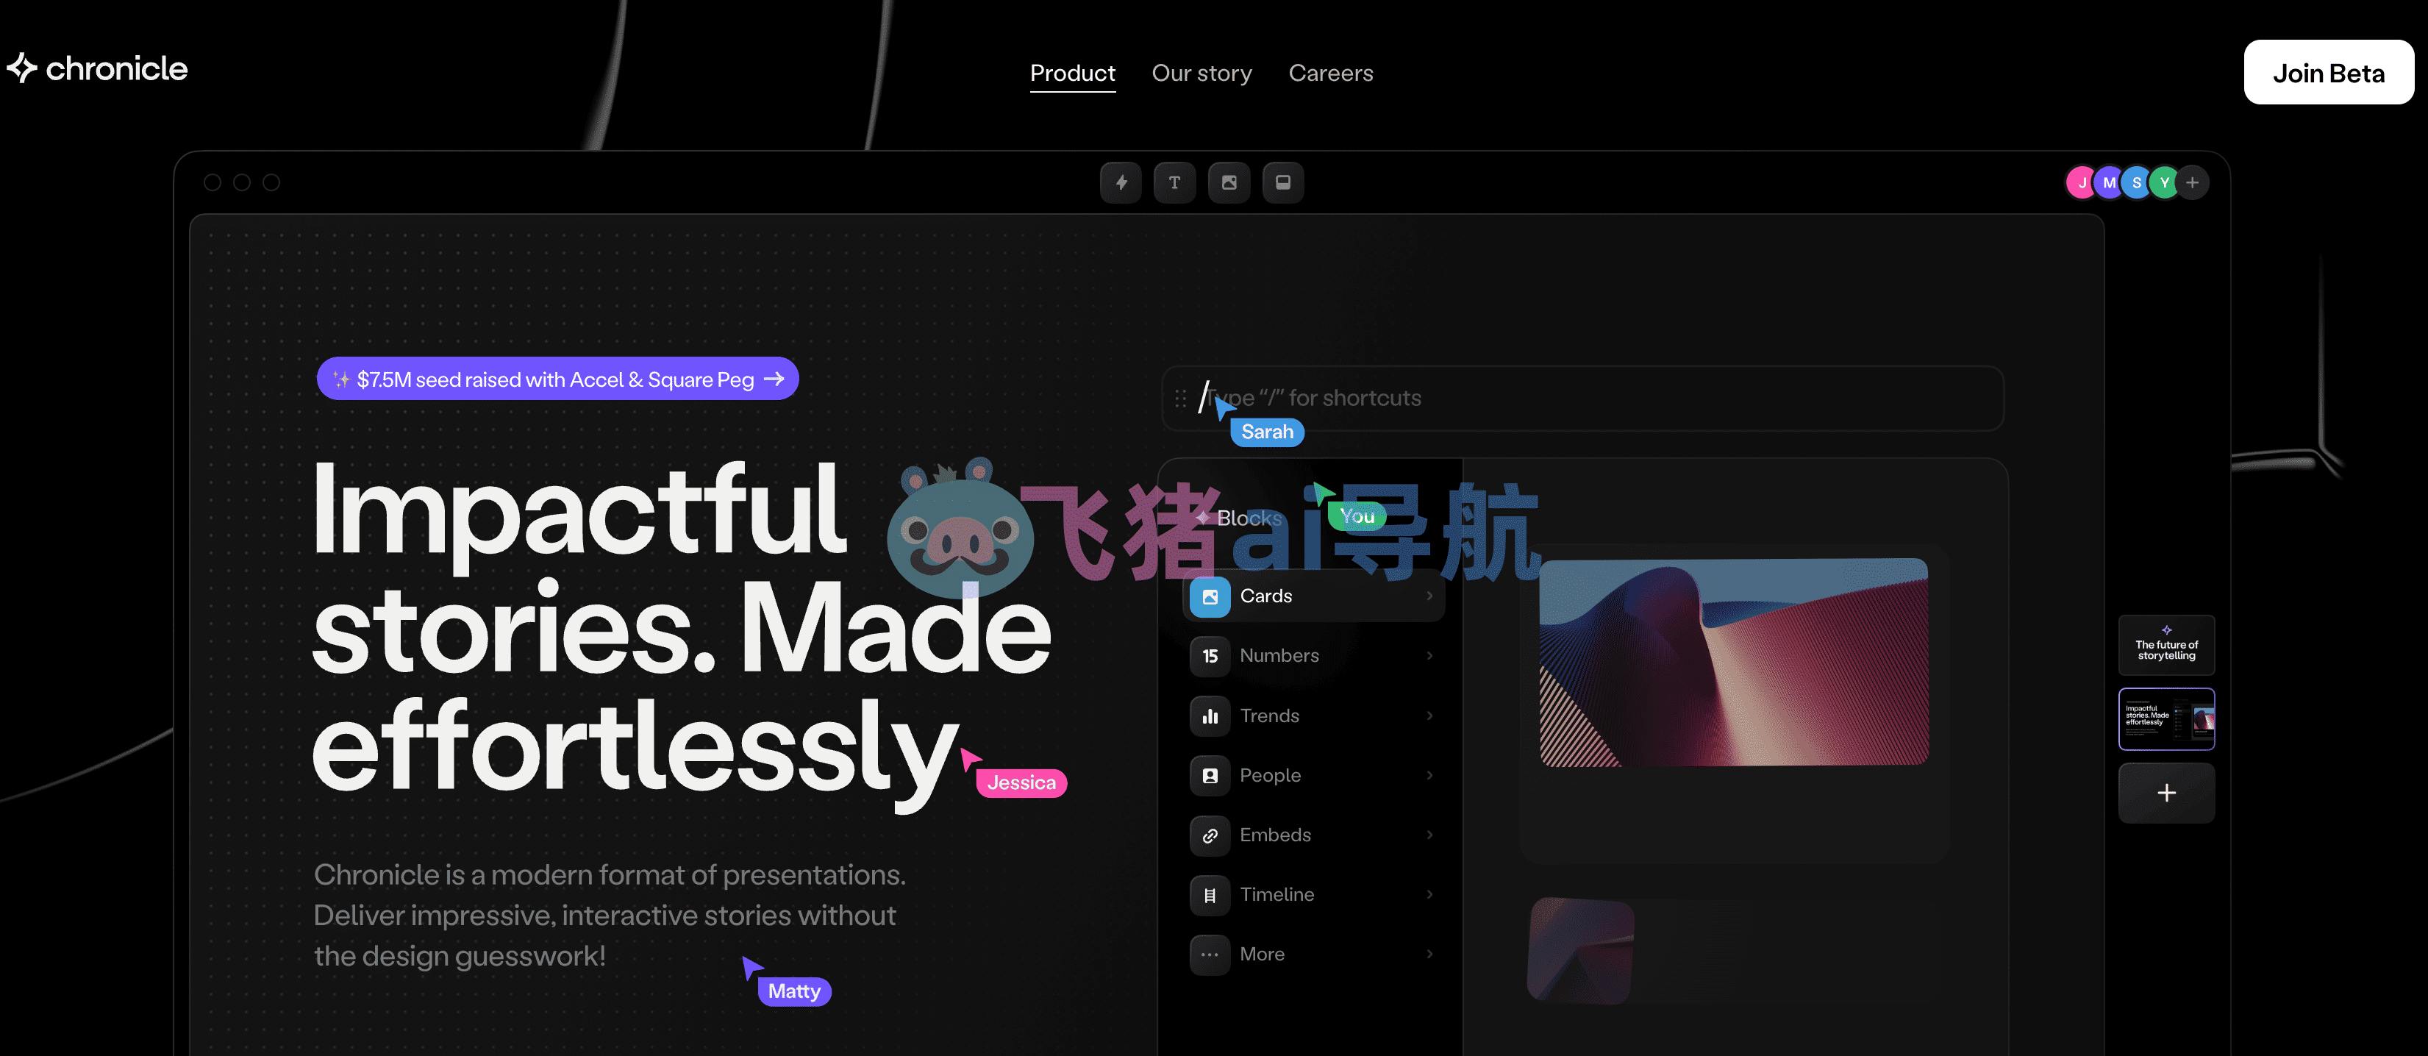Open the Product nav tab

click(x=1071, y=73)
